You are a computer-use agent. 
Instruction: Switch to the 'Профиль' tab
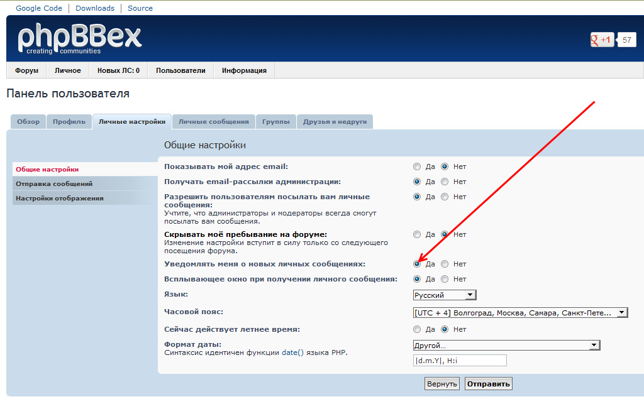tap(69, 122)
